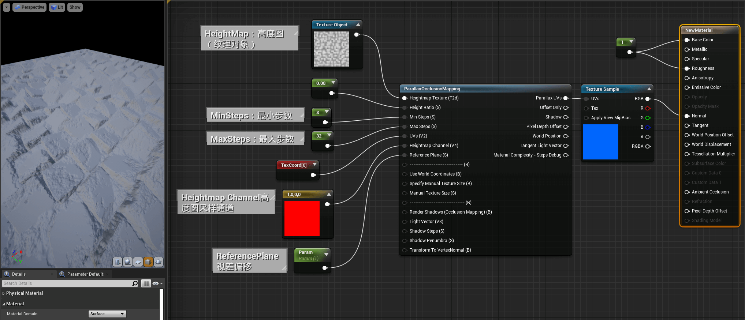This screenshot has height=320, width=745.
Task: Click the Details panel vertical scrollbar
Action: tap(161, 304)
